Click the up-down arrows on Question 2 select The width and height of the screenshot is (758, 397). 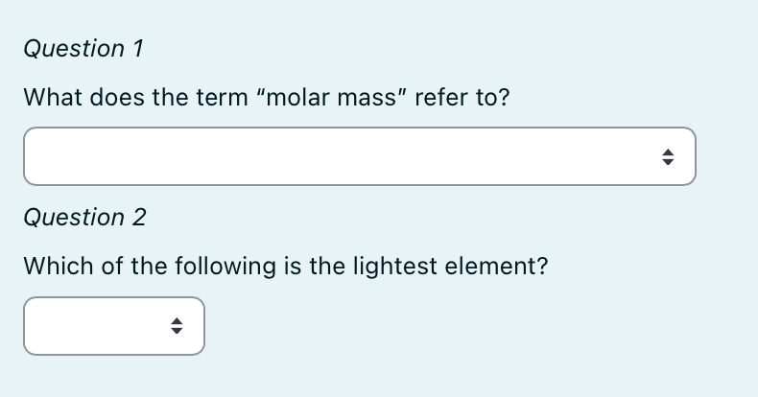point(177,326)
